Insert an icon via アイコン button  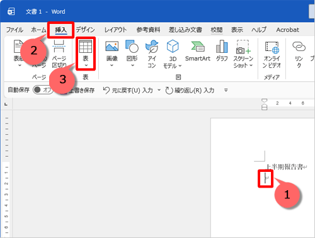[x=152, y=54]
